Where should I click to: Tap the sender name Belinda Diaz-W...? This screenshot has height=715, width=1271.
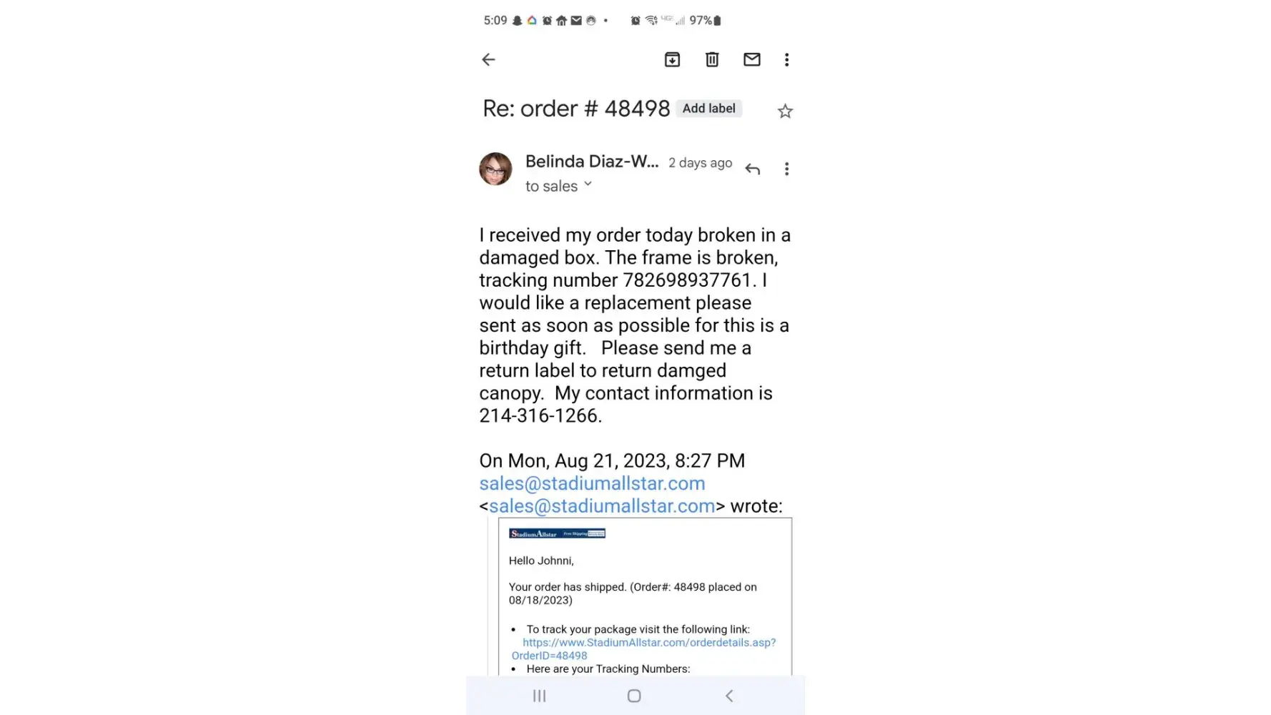(591, 162)
